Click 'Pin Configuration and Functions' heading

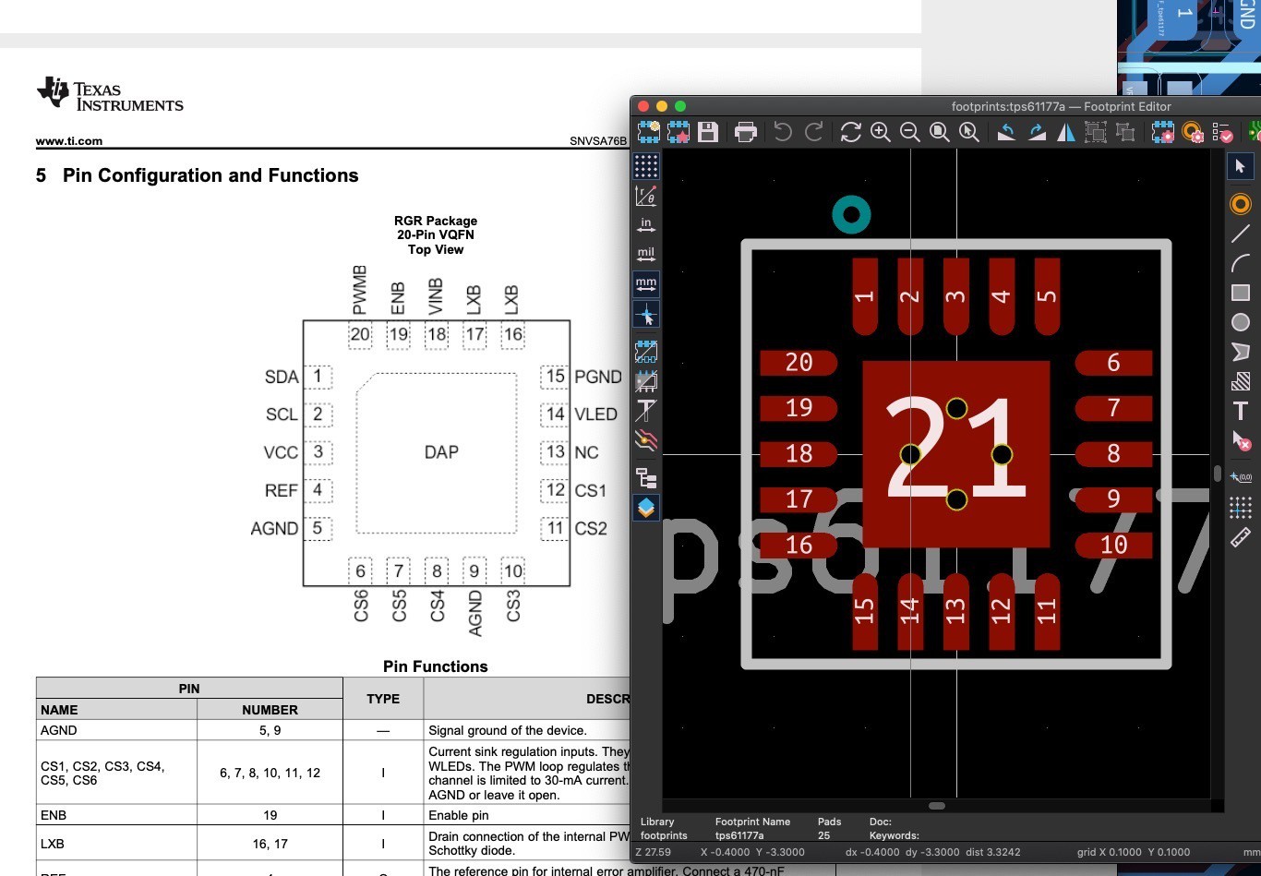(210, 175)
